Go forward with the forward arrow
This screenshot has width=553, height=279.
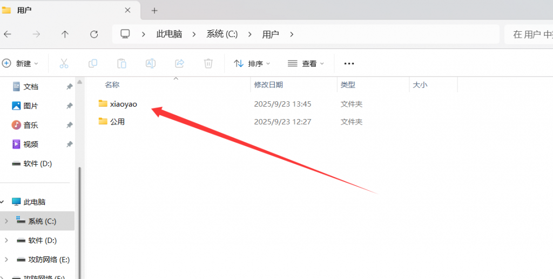[36, 34]
